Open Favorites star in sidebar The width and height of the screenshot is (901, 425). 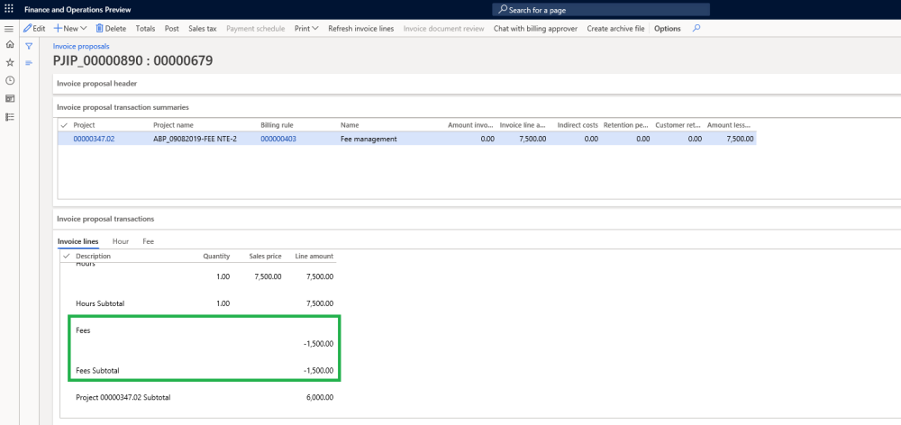[x=9, y=62]
